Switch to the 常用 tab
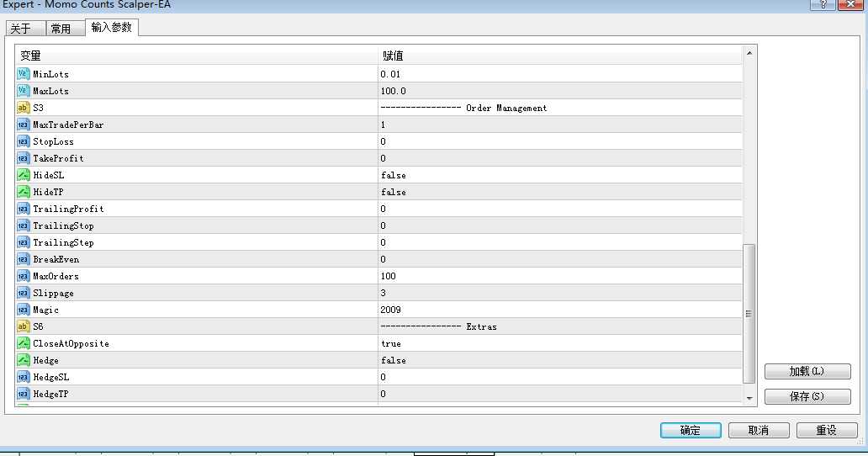 pyautogui.click(x=65, y=29)
